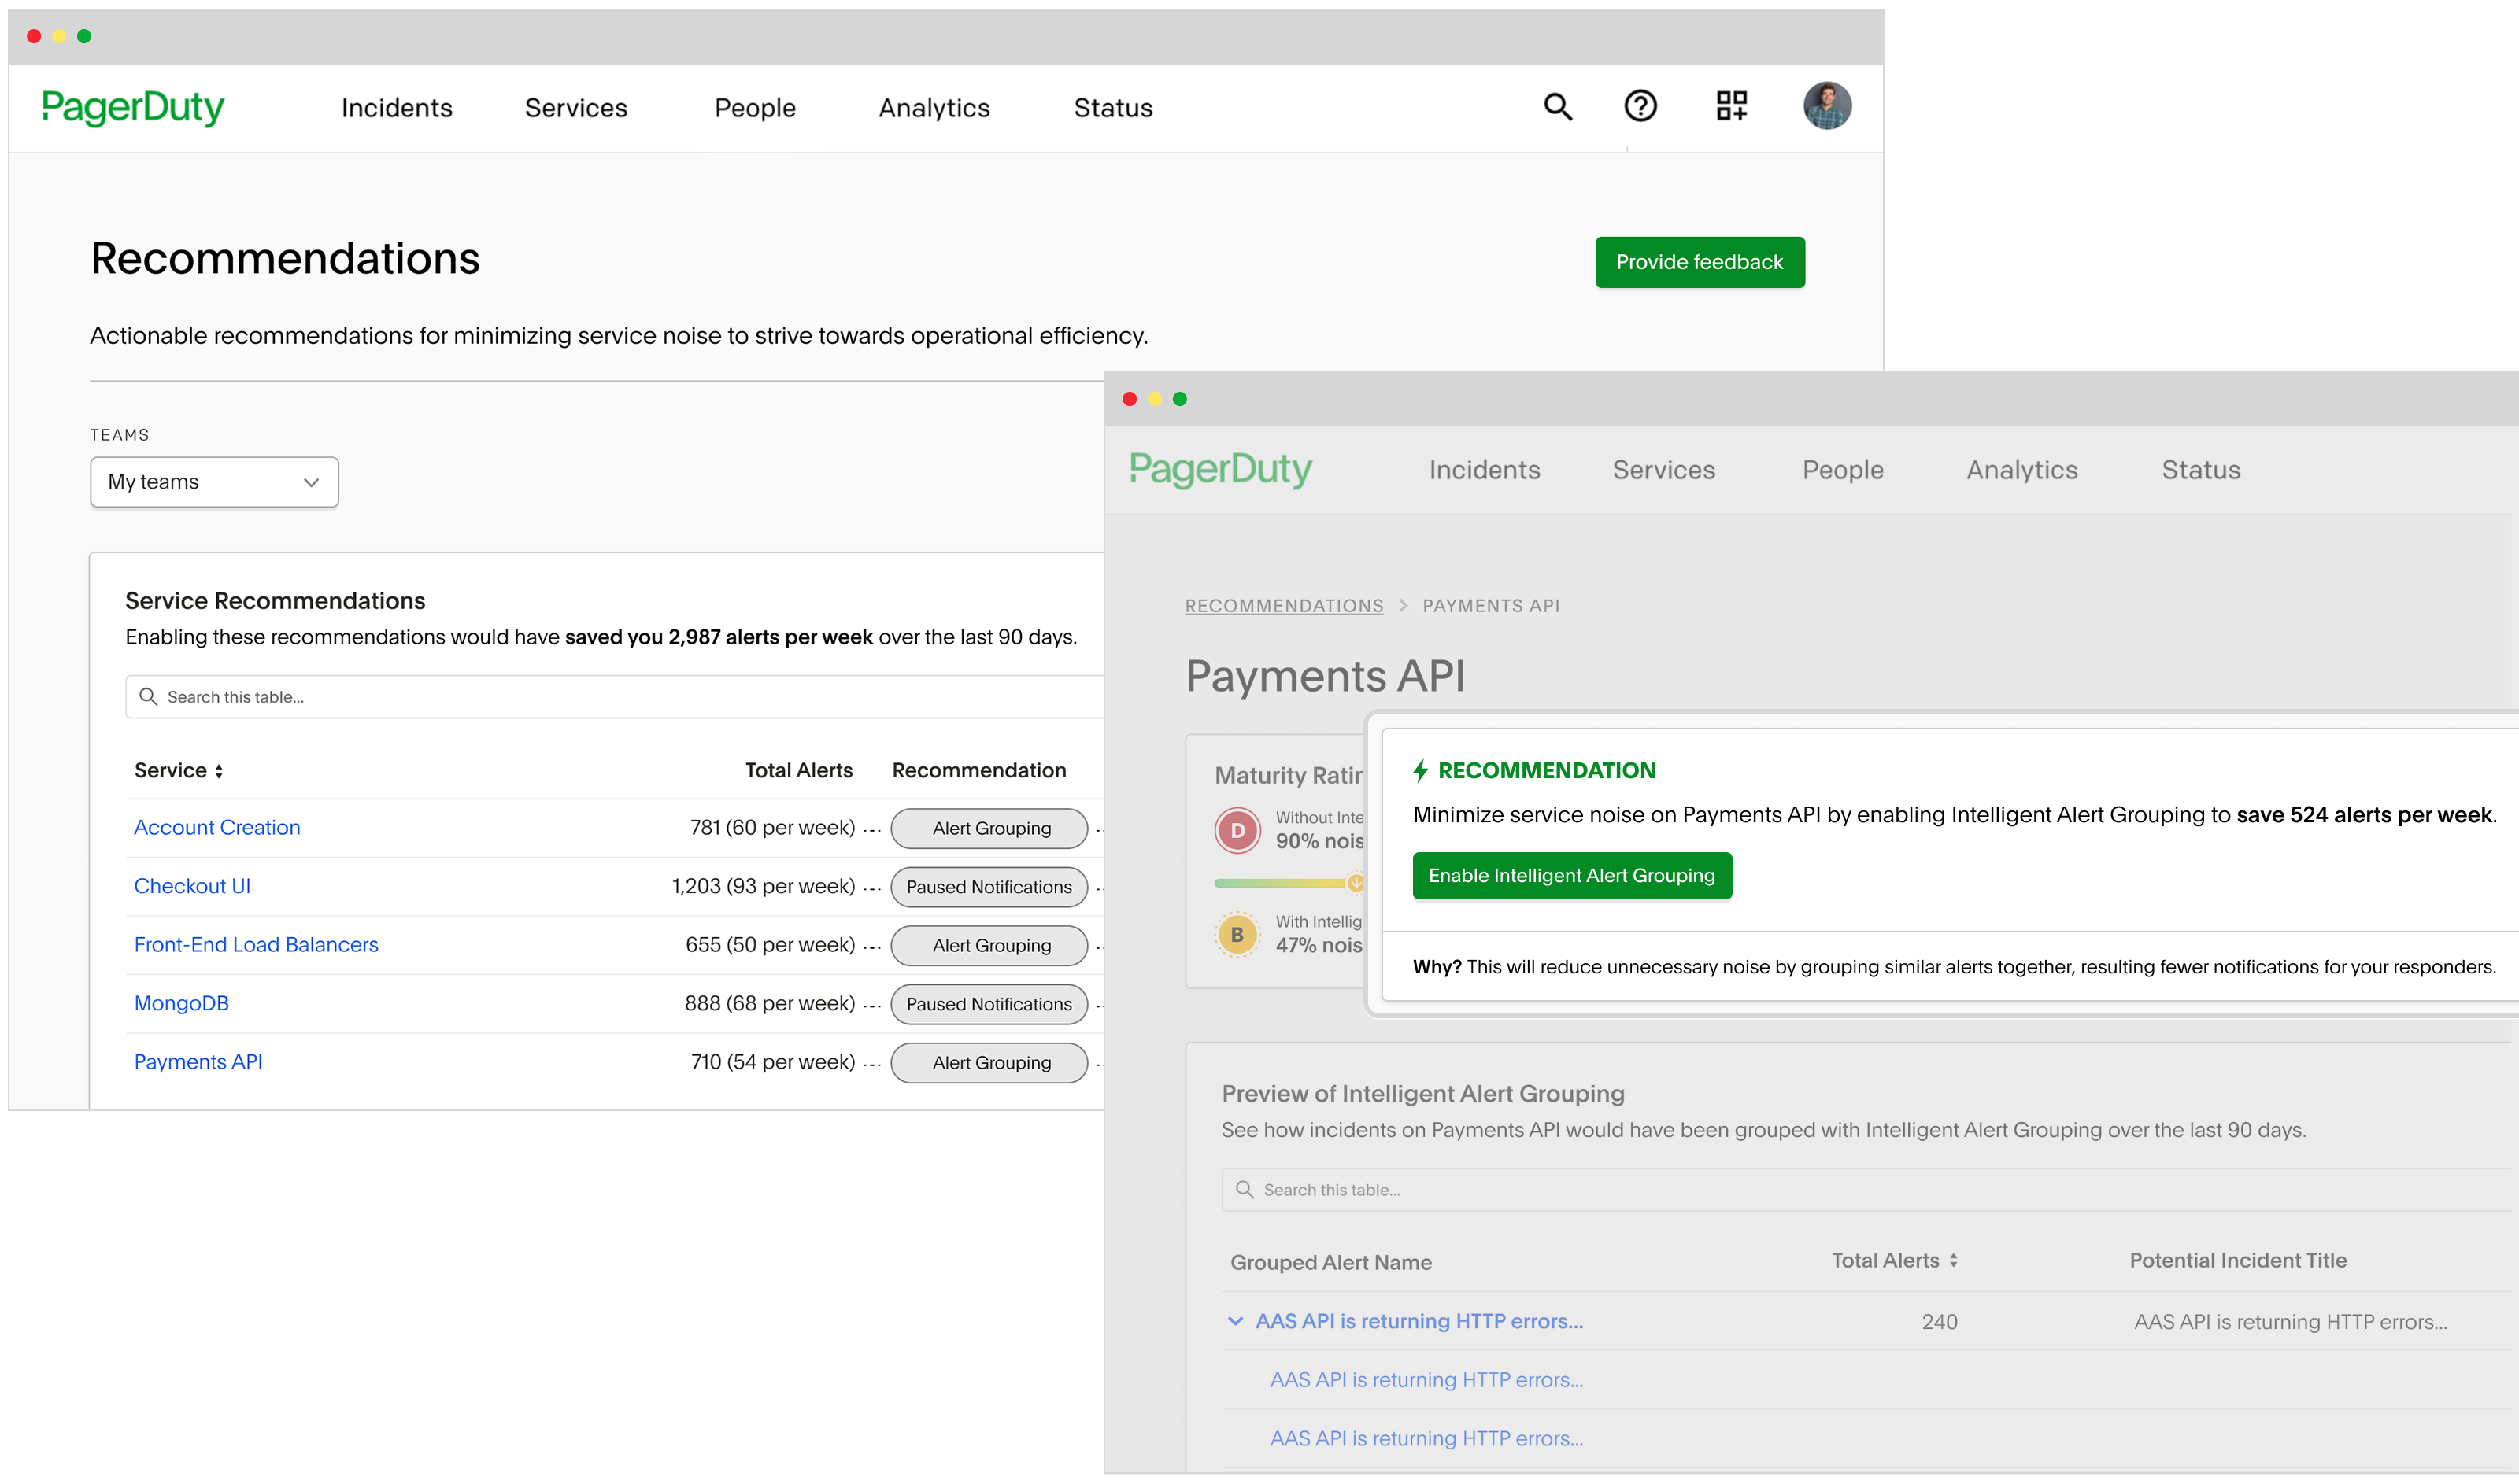Open the user profile avatar
The image size is (2519, 1484).
click(x=1827, y=106)
